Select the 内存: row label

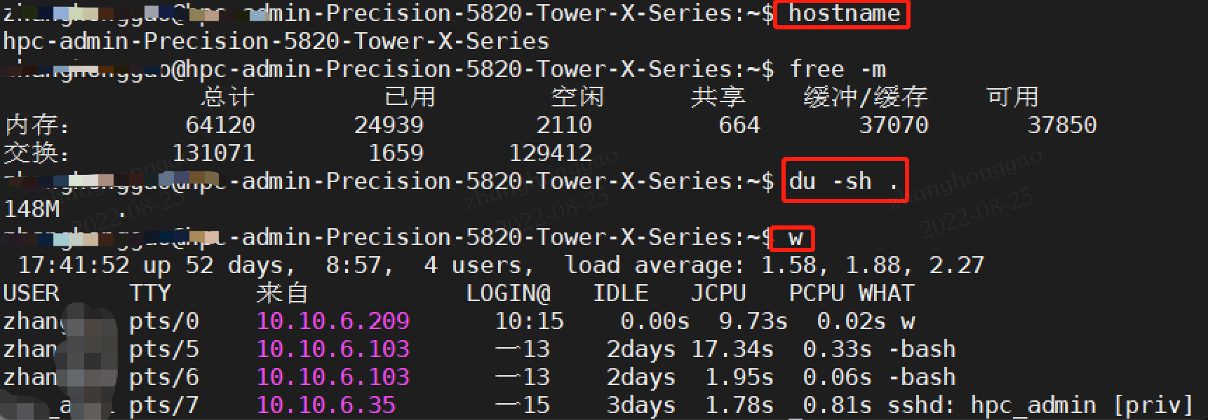(37, 125)
